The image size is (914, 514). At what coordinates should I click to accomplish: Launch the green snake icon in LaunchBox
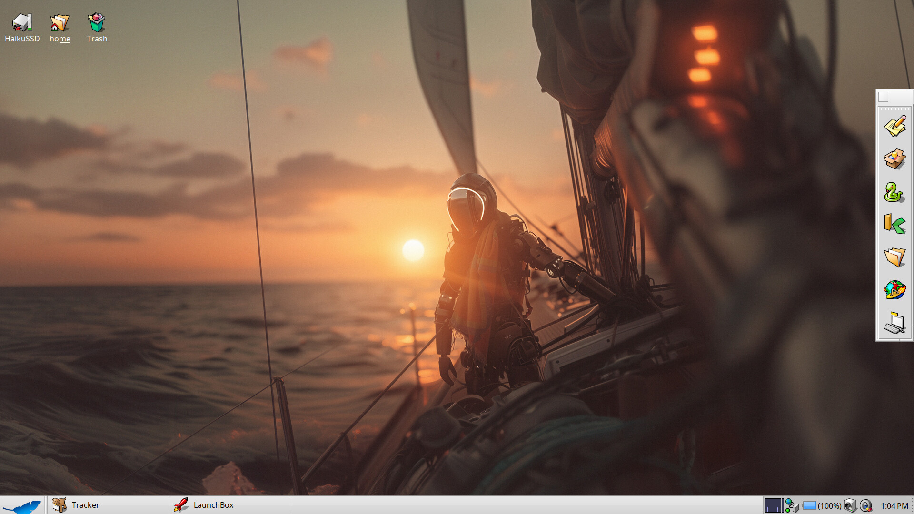point(894,192)
